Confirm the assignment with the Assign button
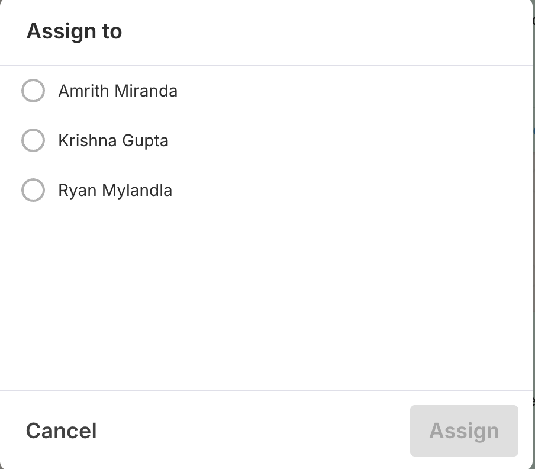Image resolution: width=535 pixels, height=469 pixels. coord(464,431)
